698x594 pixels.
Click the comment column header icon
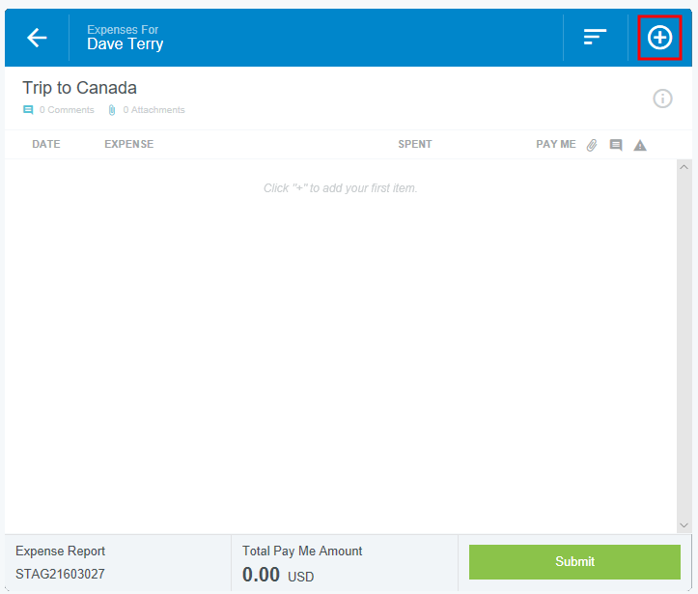tap(616, 145)
